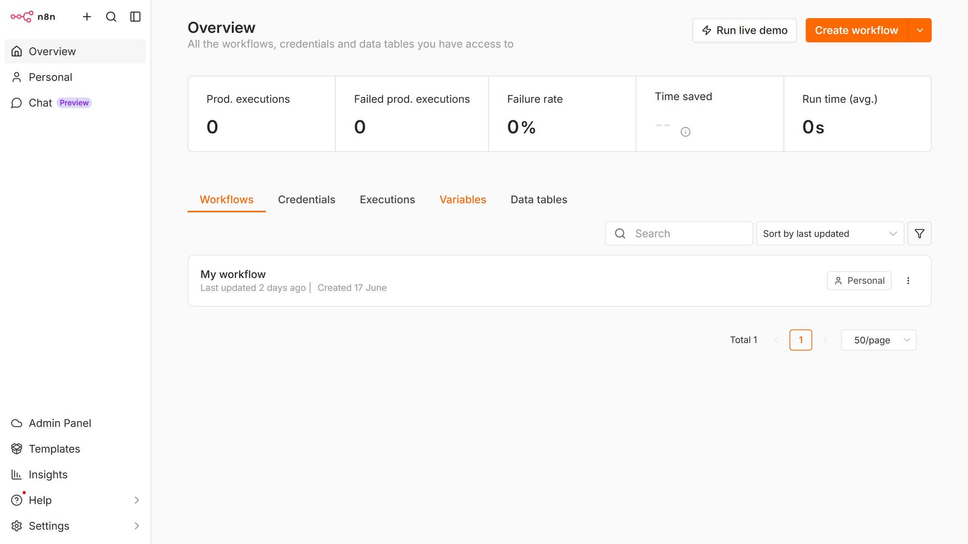
Task: Open the My workflow item
Action: pos(560,281)
